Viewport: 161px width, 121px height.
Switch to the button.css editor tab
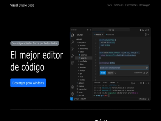[x=110, y=35]
